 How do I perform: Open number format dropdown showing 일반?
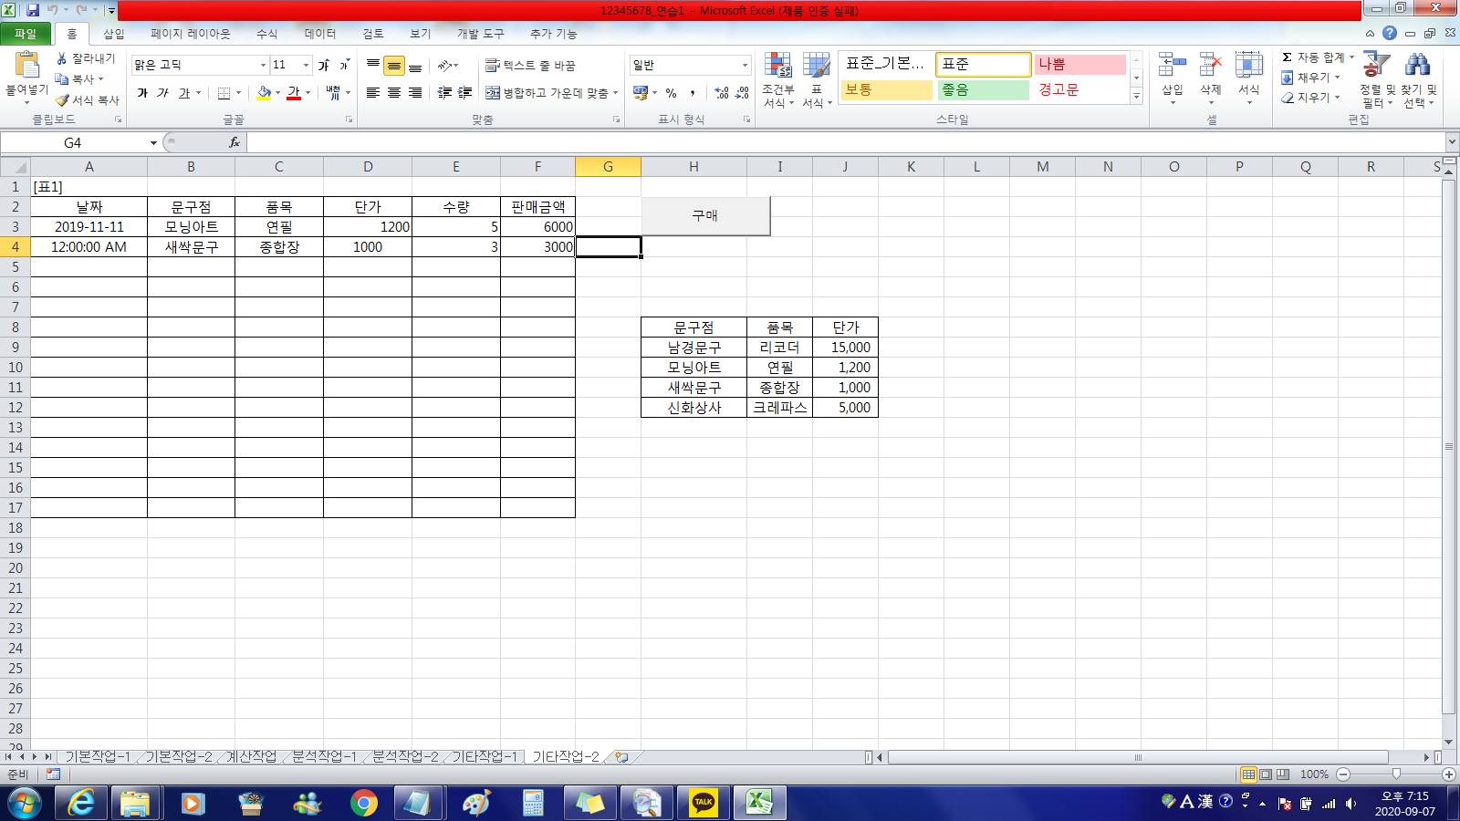tap(745, 66)
